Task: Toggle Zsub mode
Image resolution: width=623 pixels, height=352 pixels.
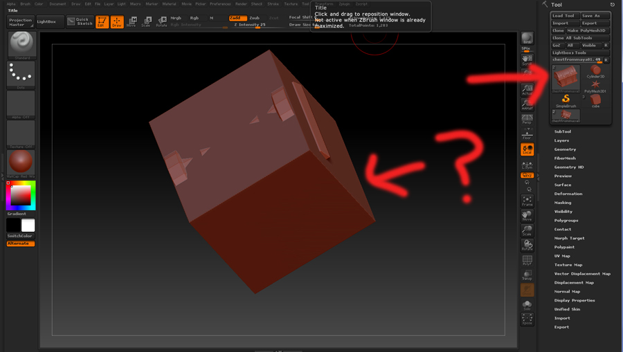Action: click(x=254, y=18)
